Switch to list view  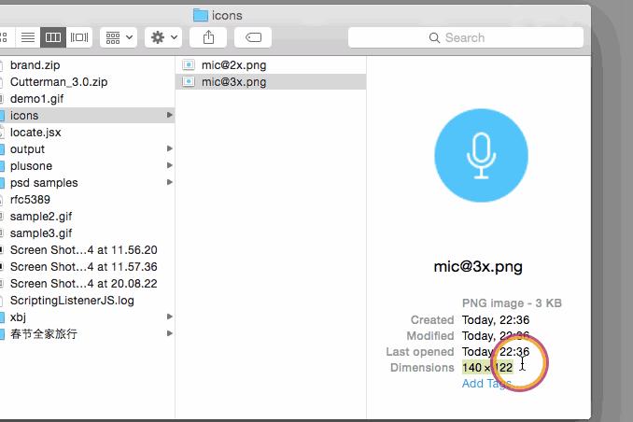pos(28,37)
